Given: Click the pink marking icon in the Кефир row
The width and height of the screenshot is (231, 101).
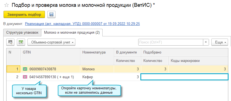Looking at the screenshot, I should click(25, 77).
